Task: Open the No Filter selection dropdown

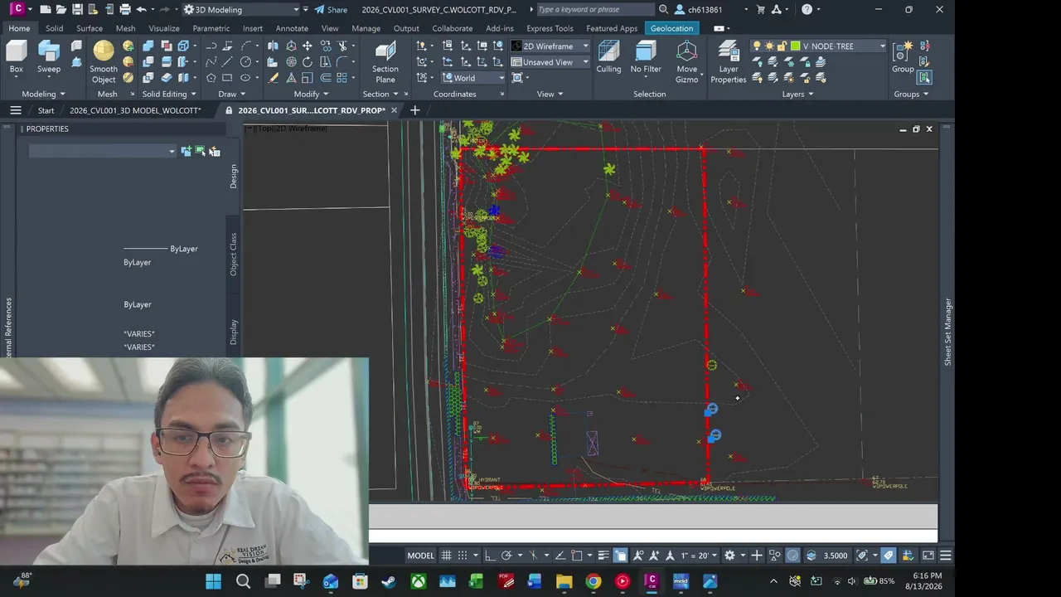Action: (x=646, y=58)
